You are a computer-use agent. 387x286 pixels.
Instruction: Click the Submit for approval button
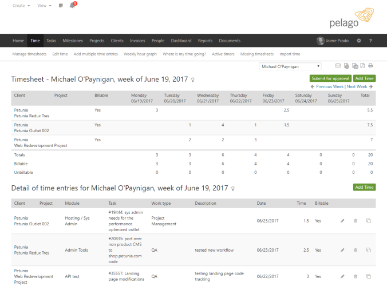pyautogui.click(x=330, y=78)
